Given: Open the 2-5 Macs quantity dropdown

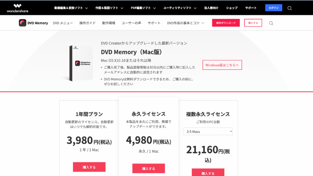Looking at the screenshot, I should [x=208, y=131].
